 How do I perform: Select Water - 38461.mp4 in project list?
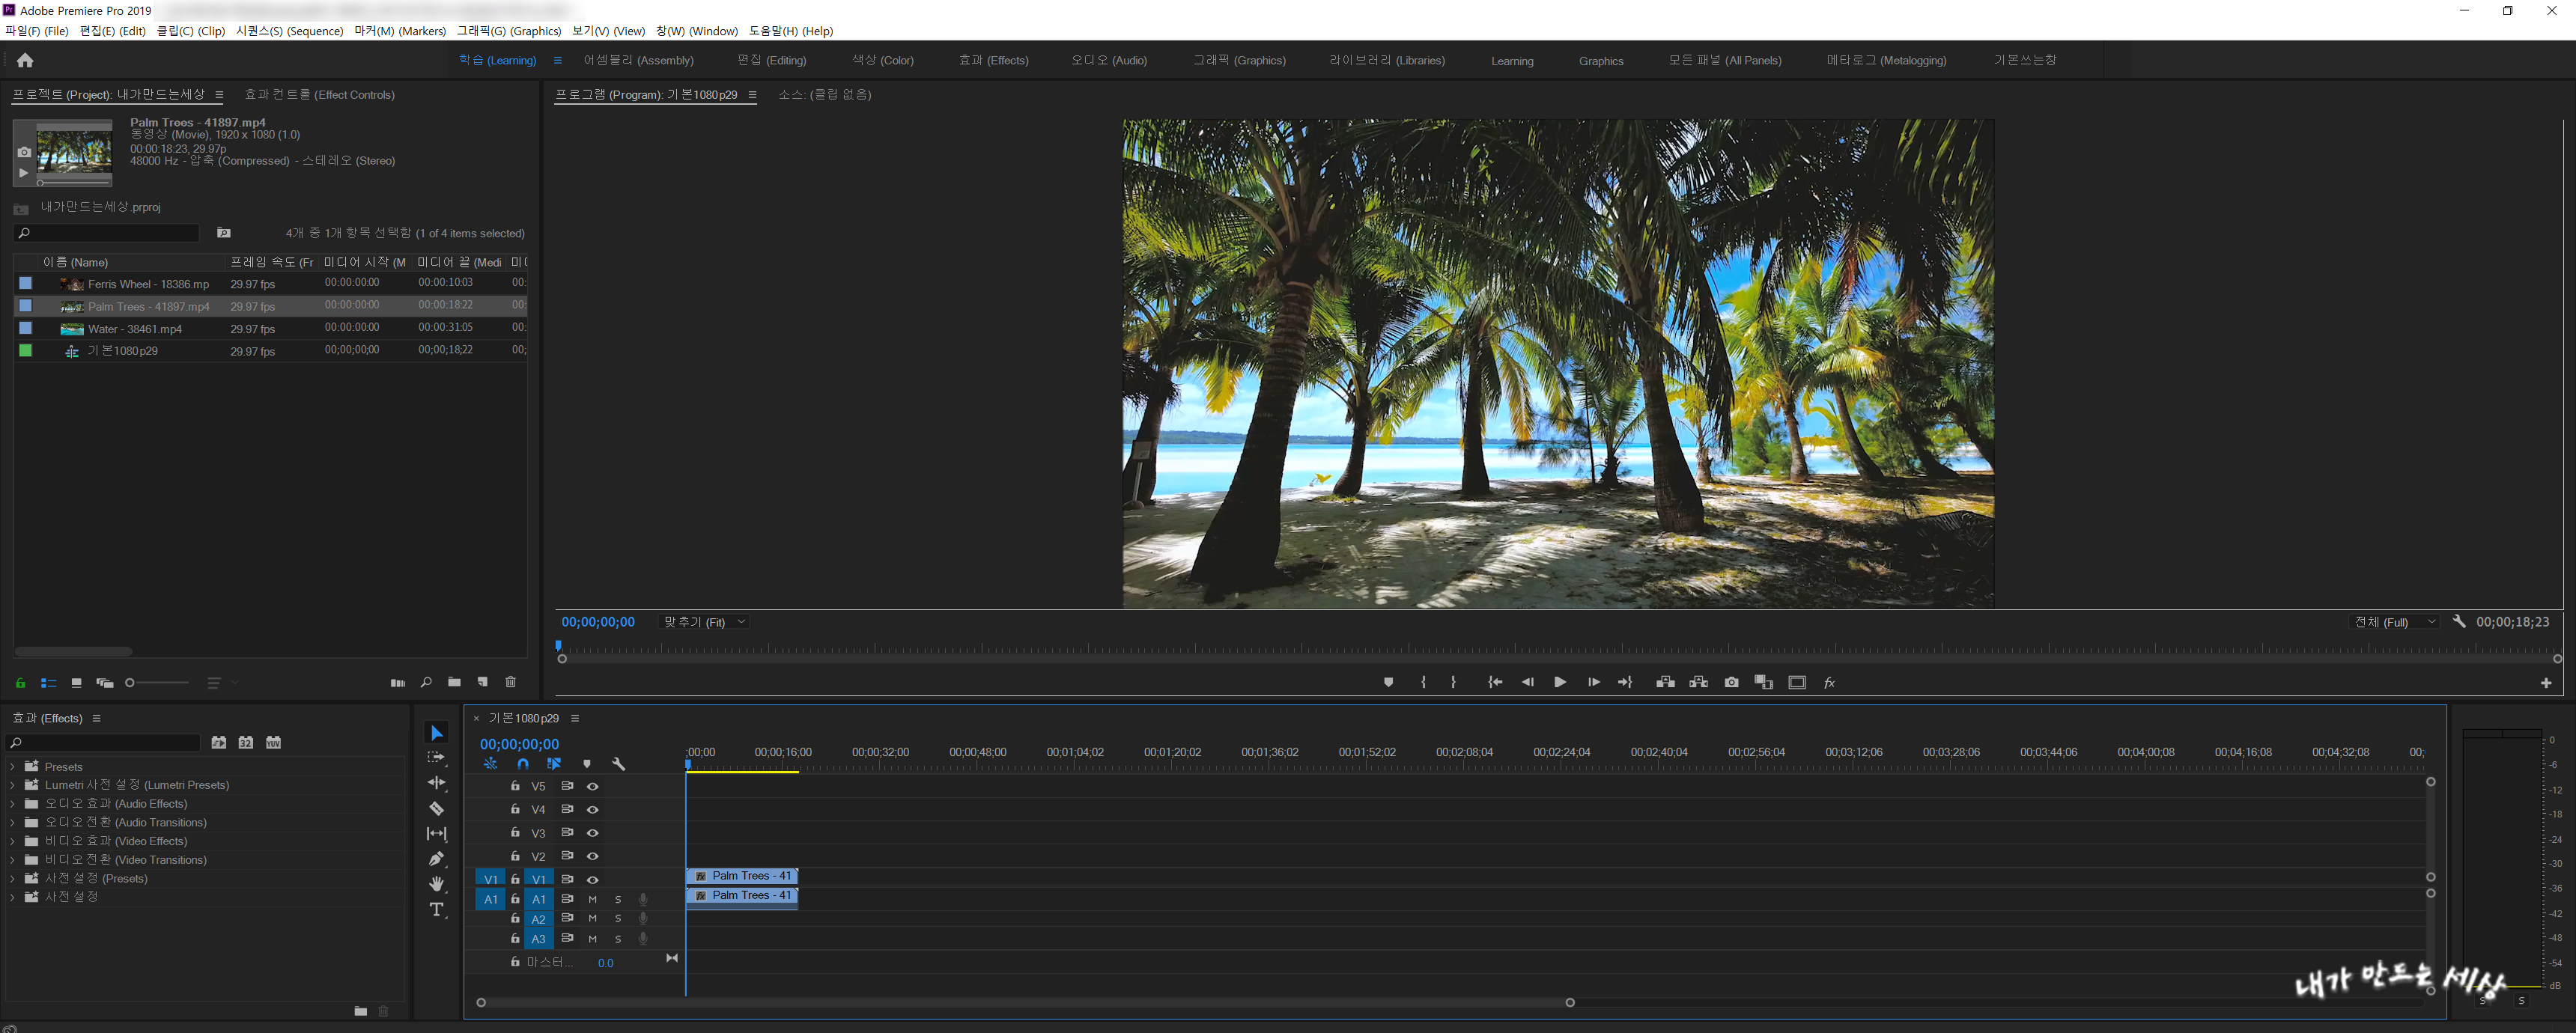pos(134,329)
